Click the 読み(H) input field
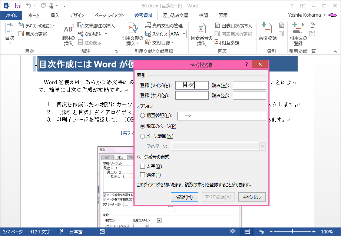This screenshot has height=236, width=341. pyautogui.click(x=249, y=85)
